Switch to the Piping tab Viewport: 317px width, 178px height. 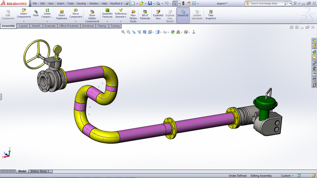pos(102,26)
